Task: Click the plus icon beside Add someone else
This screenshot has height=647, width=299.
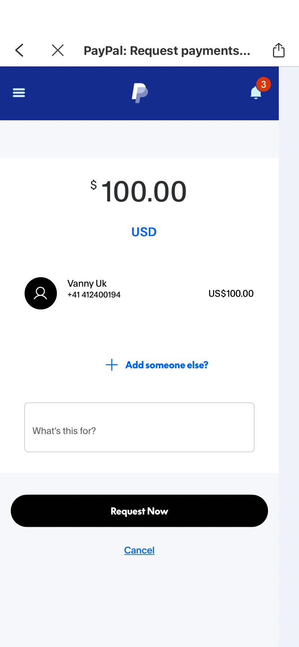Action: point(112,365)
